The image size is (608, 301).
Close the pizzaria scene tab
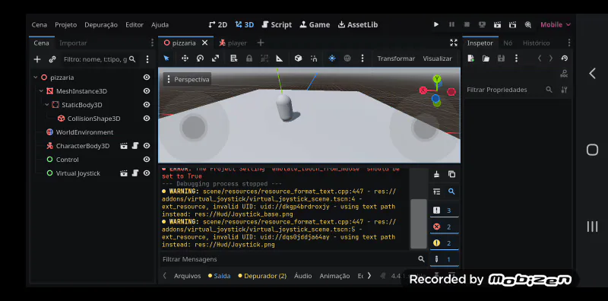pos(204,43)
